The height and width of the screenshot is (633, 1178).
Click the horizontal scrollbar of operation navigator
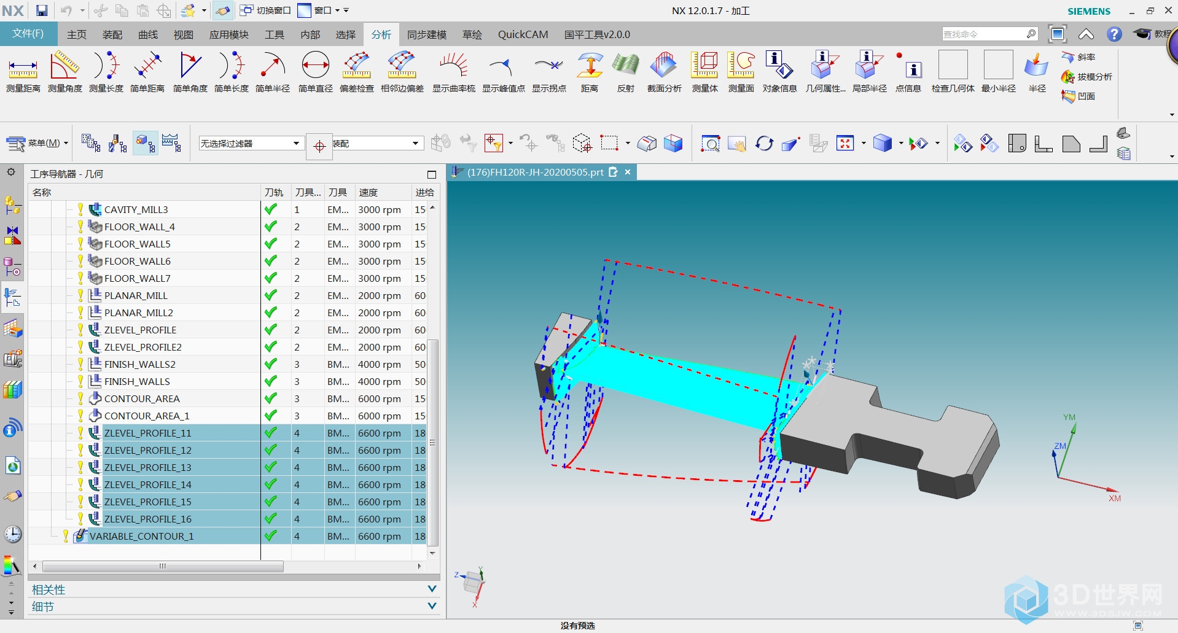(163, 566)
